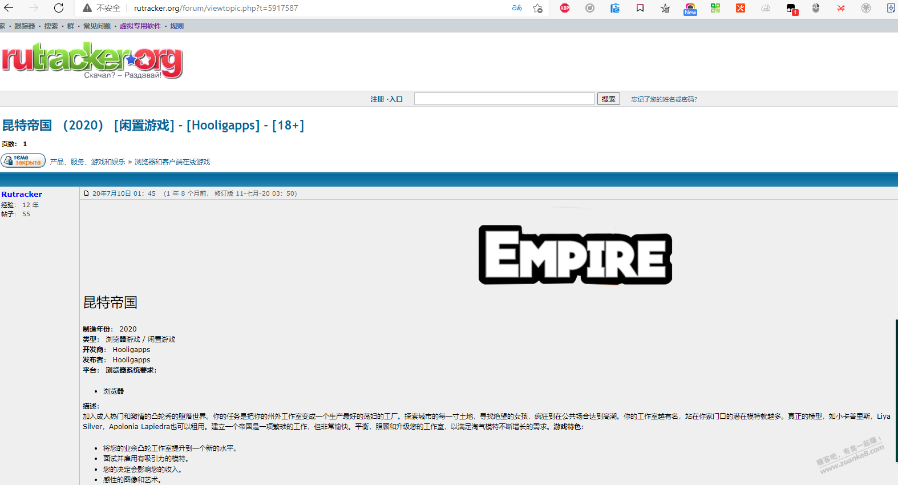Click the red crossed-arrows extension icon
The width and height of the screenshot is (898, 485).
click(841, 8)
